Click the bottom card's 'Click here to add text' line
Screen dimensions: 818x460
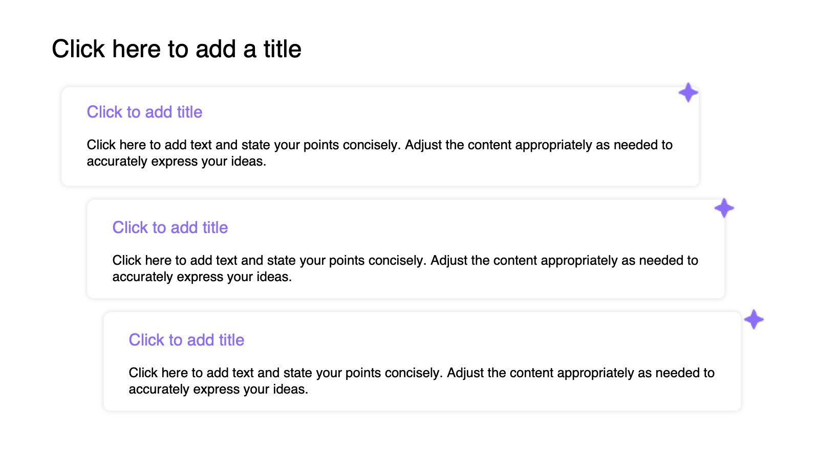(421, 373)
